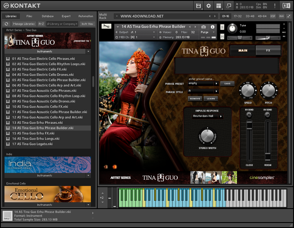
Task: Open Emotional Cello Instruments dropdown arrow
Action: [x=88, y=205]
